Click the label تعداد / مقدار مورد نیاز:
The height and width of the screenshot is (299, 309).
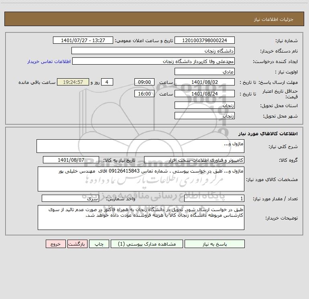click(275, 199)
